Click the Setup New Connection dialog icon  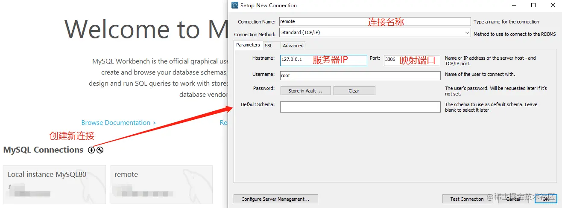235,6
